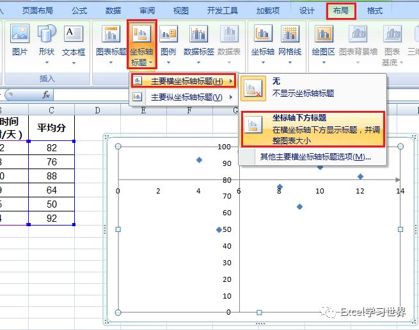Expand 主要横坐标轴标题(H) submenu
419x330 pixels.
[x=184, y=81]
